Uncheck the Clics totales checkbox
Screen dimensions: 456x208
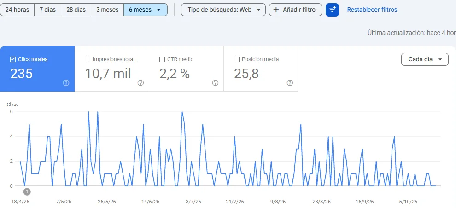[x=13, y=59]
